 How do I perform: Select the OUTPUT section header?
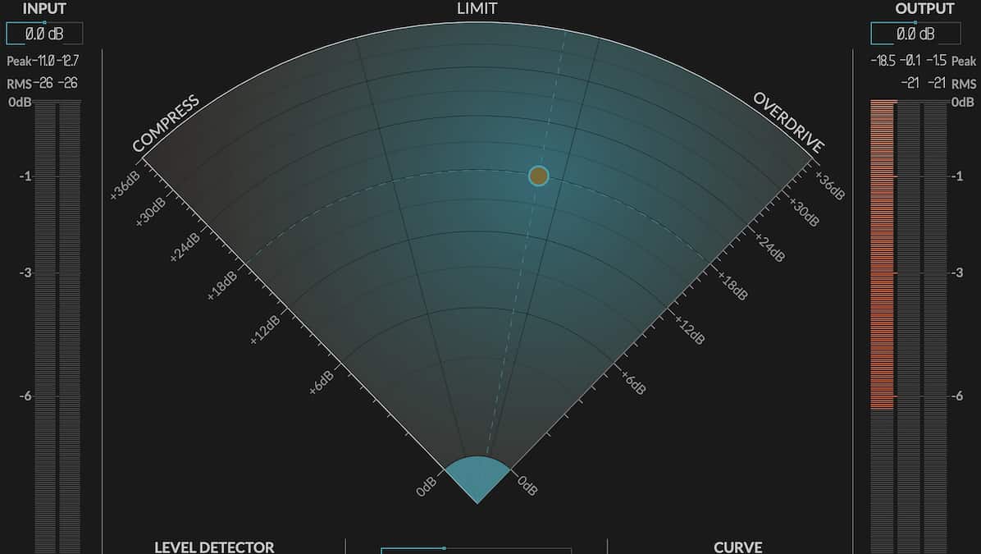tap(924, 8)
